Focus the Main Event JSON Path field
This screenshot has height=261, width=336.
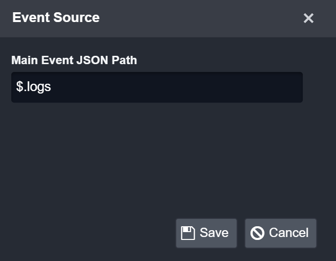point(157,87)
